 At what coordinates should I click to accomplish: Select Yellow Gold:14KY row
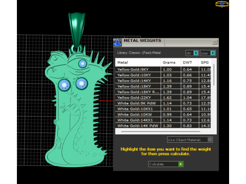[163, 81]
